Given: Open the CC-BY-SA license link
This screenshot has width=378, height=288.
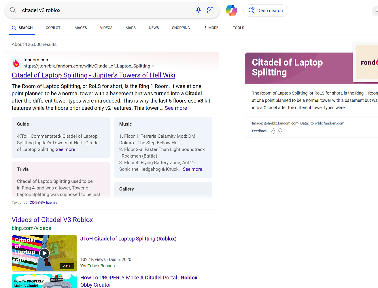Looking at the screenshot, I should [44, 202].
